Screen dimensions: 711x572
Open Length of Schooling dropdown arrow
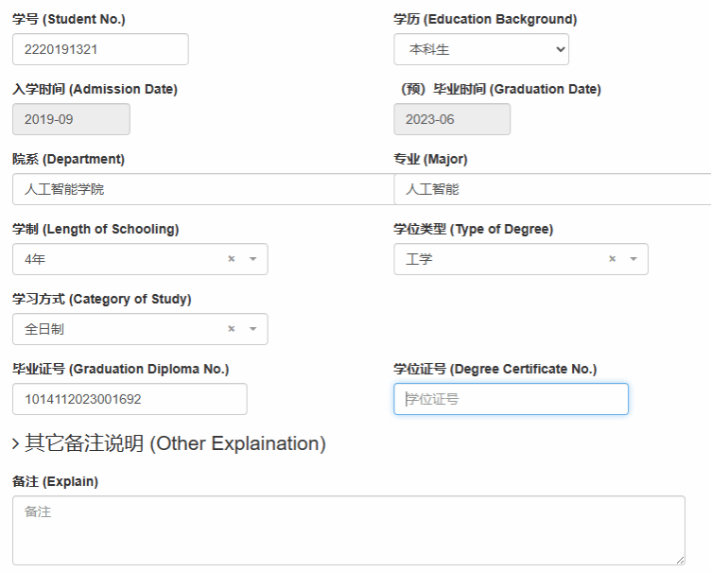pyautogui.click(x=252, y=259)
